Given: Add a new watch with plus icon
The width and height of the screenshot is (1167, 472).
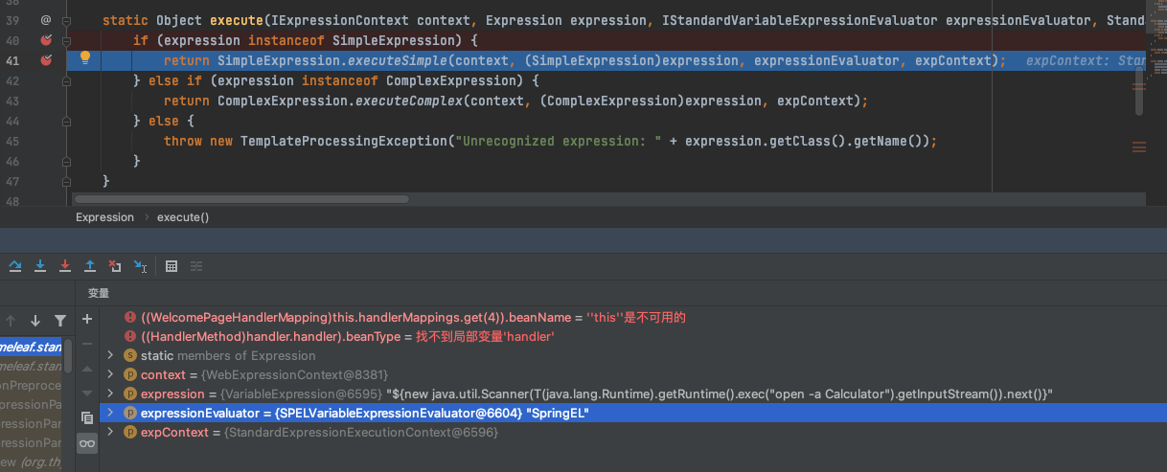Looking at the screenshot, I should [x=87, y=319].
